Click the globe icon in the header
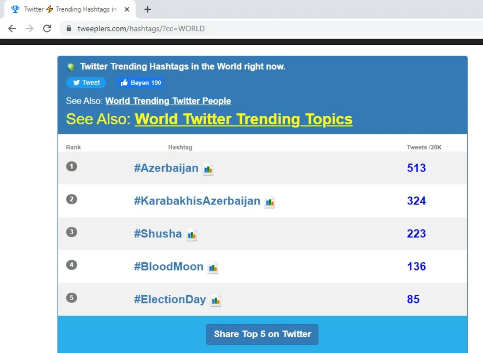The image size is (483, 353). coord(70,66)
